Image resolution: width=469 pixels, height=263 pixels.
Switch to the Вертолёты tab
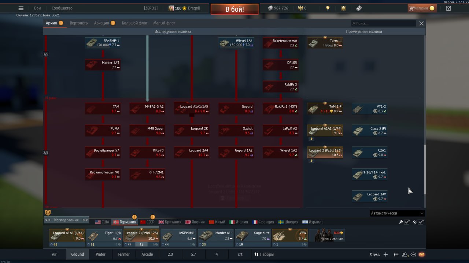click(79, 23)
